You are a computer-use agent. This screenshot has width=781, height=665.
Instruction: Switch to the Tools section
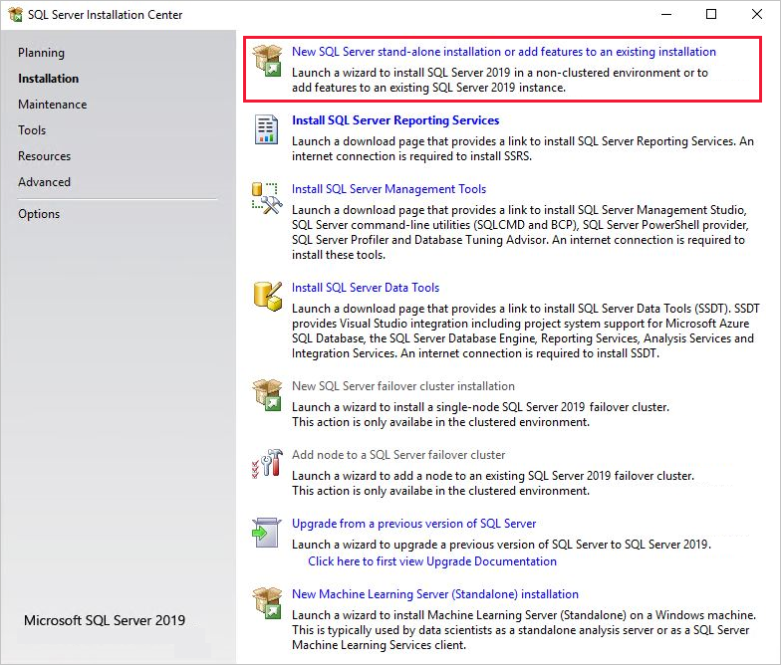(x=32, y=130)
